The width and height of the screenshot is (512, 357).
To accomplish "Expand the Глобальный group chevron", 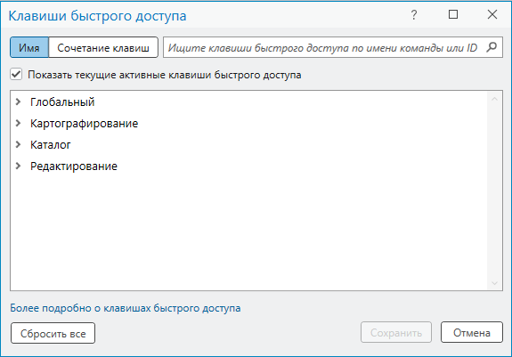I will pyautogui.click(x=19, y=101).
